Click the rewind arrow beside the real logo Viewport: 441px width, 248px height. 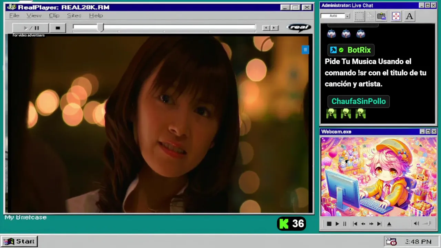pyautogui.click(x=266, y=28)
